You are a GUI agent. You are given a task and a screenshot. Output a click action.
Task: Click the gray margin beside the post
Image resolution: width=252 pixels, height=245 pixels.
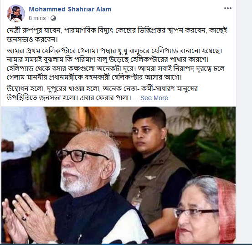244,122
